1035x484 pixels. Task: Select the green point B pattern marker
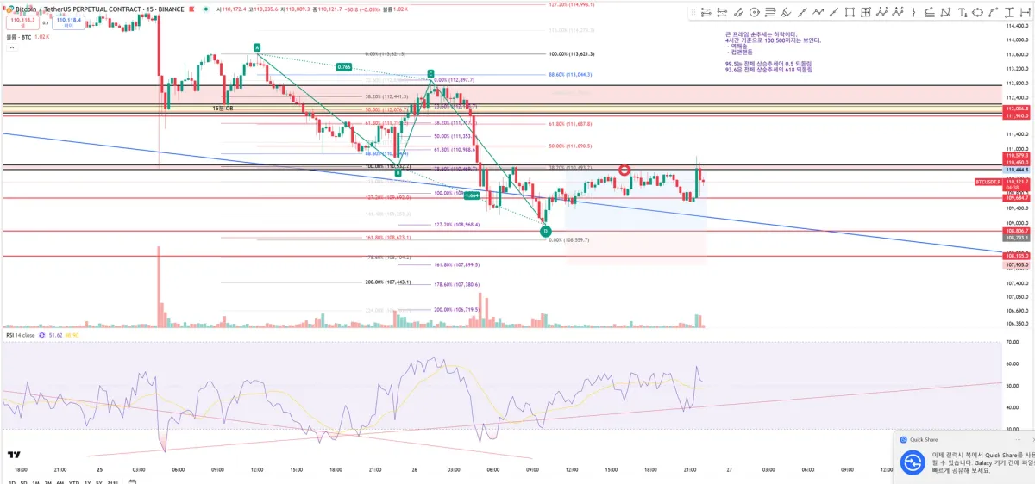tap(398, 173)
